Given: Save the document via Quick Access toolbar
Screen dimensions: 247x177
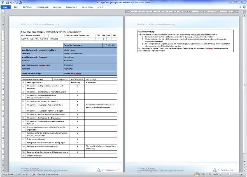Looking at the screenshot, I should (8, 2).
